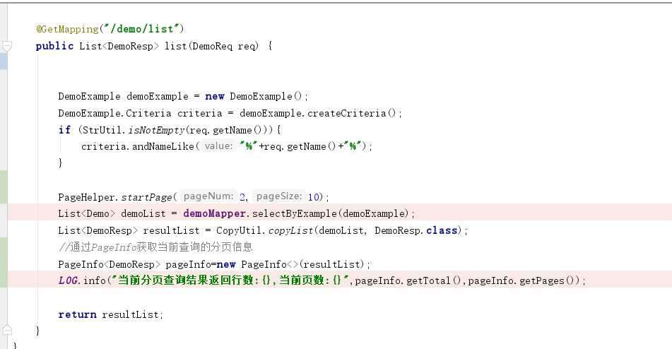
Task: Click the 'pageSize:' inlay hint
Action: pos(278,196)
